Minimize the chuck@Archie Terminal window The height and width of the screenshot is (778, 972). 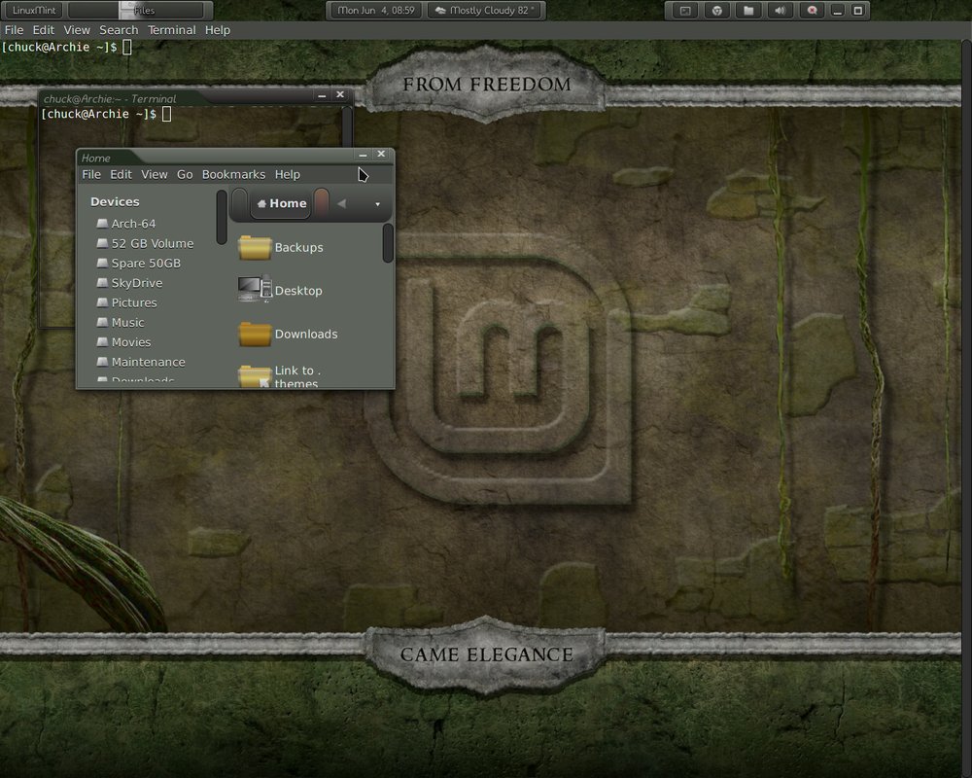click(322, 95)
